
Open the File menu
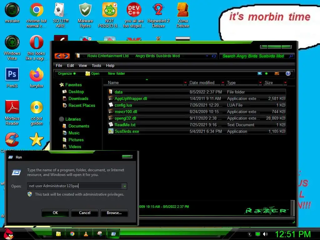point(59,66)
